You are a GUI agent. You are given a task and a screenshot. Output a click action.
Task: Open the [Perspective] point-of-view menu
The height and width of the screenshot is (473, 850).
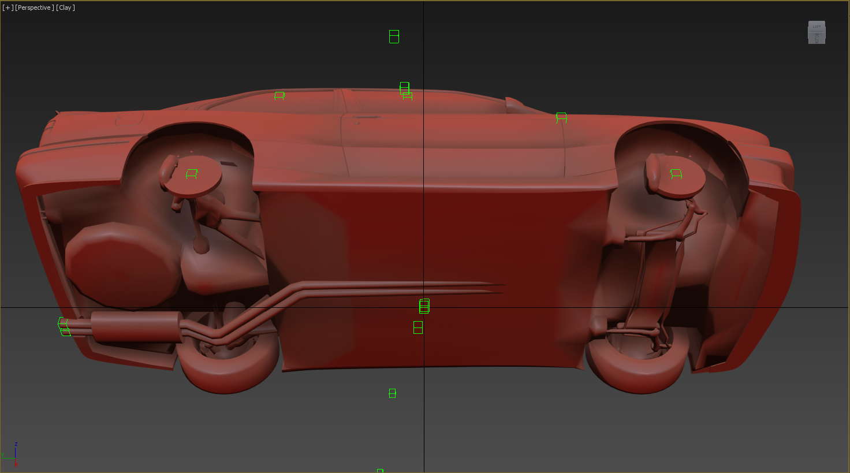(35, 8)
